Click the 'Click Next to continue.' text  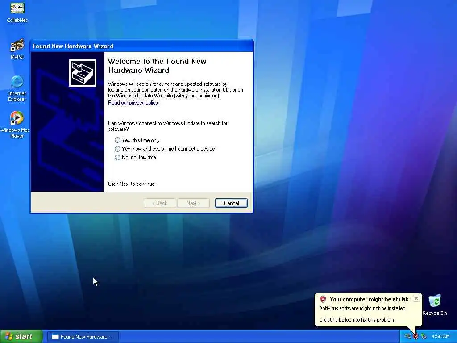tap(132, 184)
